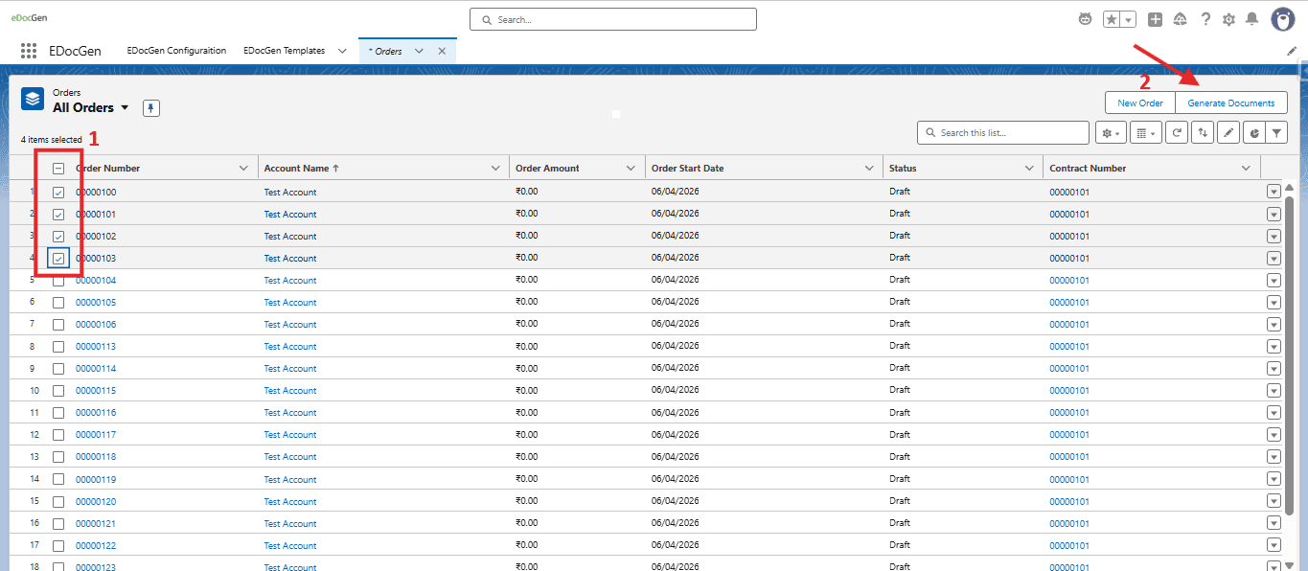
Task: Open the user profile avatar
Action: tap(1283, 19)
